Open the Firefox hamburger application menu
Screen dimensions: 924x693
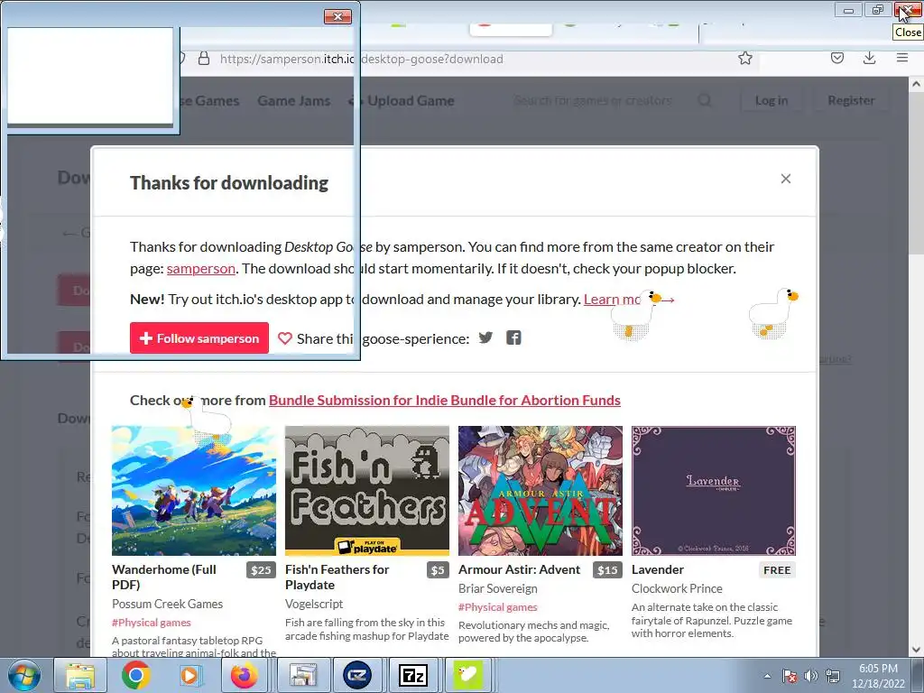tap(901, 58)
